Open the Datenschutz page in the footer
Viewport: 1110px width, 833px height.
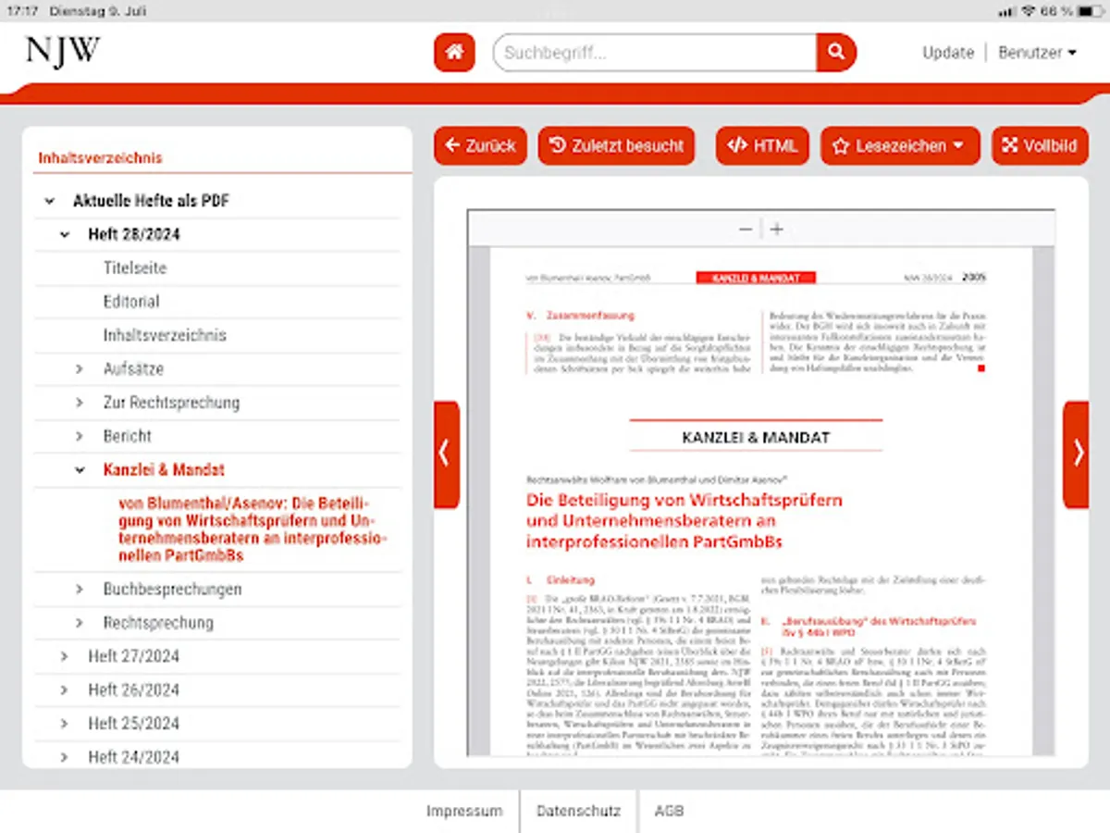pyautogui.click(x=578, y=811)
